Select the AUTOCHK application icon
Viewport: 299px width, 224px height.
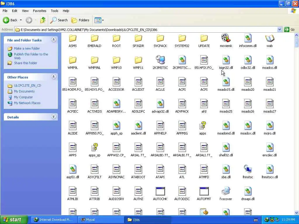[160, 191]
